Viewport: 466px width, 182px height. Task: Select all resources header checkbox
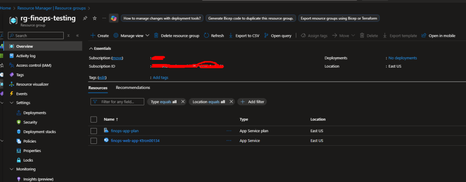pyautogui.click(x=94, y=119)
